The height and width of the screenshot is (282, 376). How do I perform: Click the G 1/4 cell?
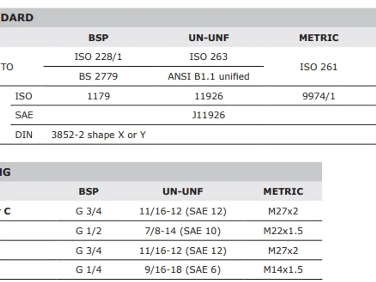click(89, 269)
